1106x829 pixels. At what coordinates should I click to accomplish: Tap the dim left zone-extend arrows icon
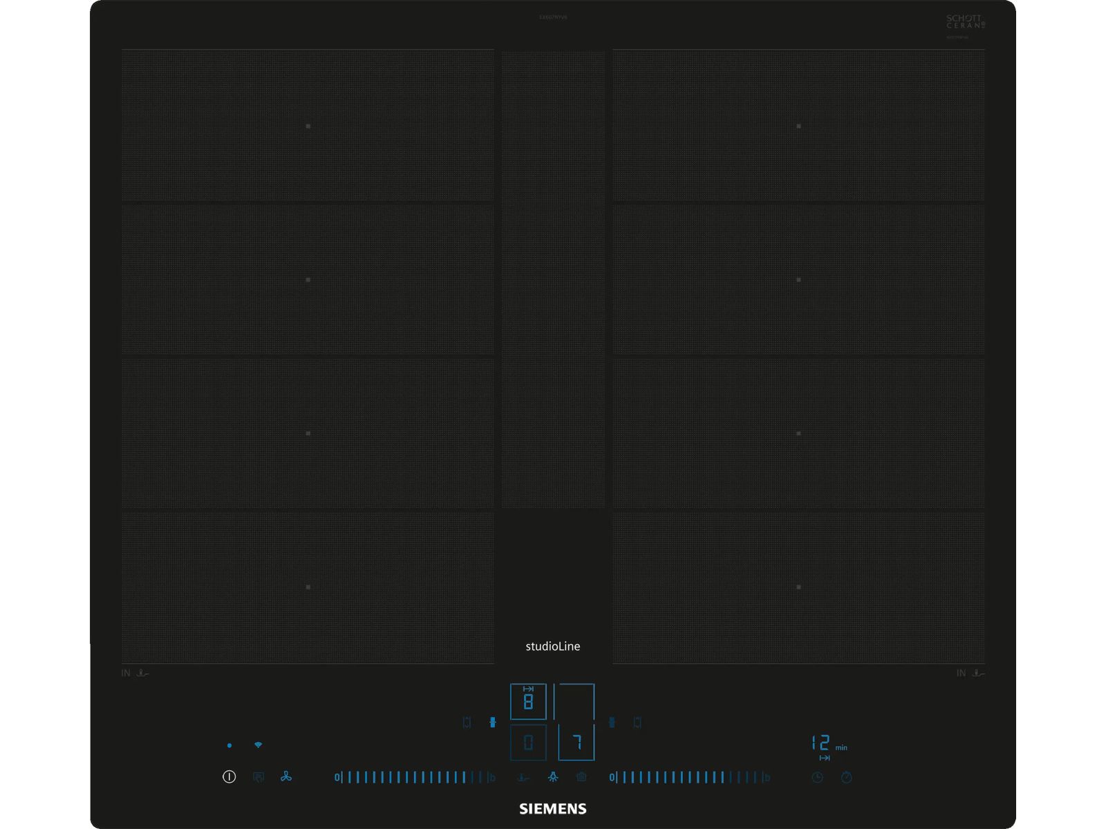(467, 723)
